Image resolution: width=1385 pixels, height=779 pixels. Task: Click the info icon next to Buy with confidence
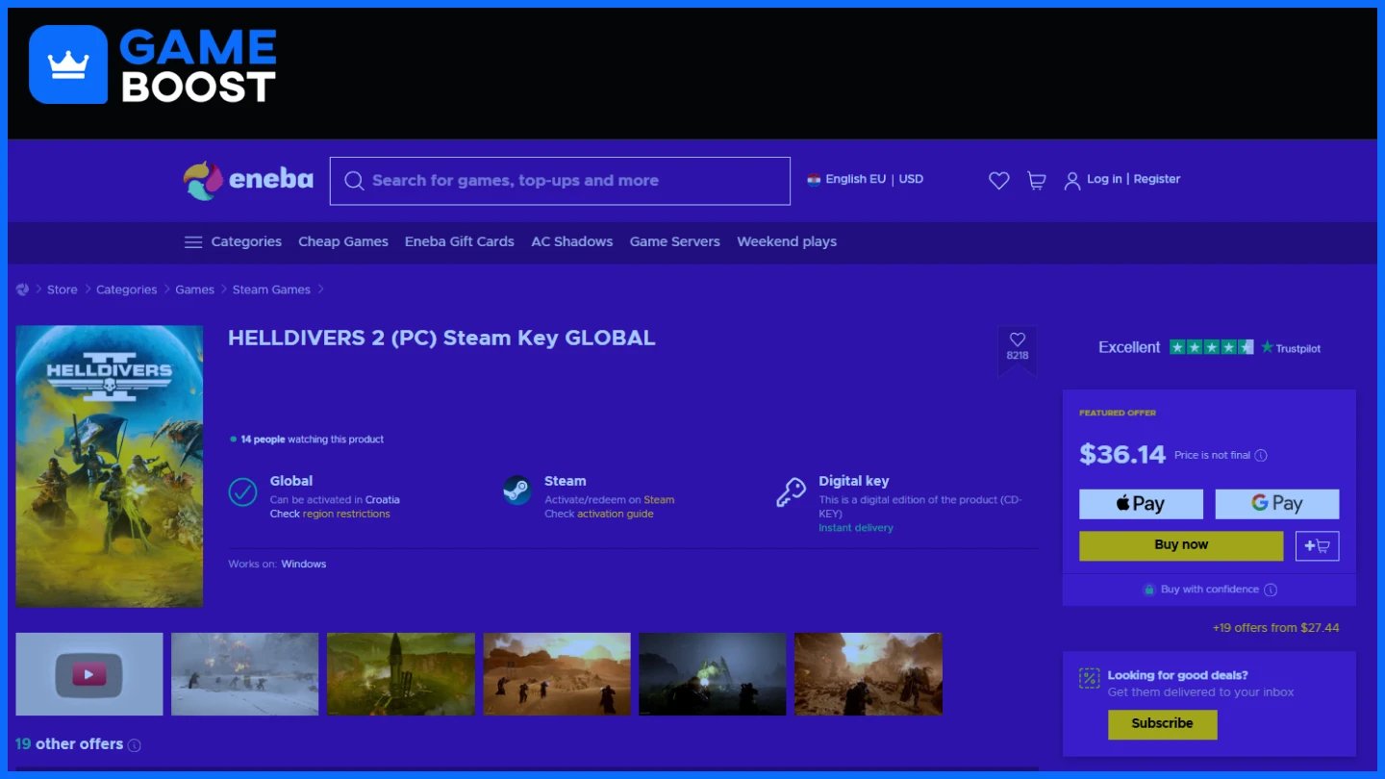1271,590
